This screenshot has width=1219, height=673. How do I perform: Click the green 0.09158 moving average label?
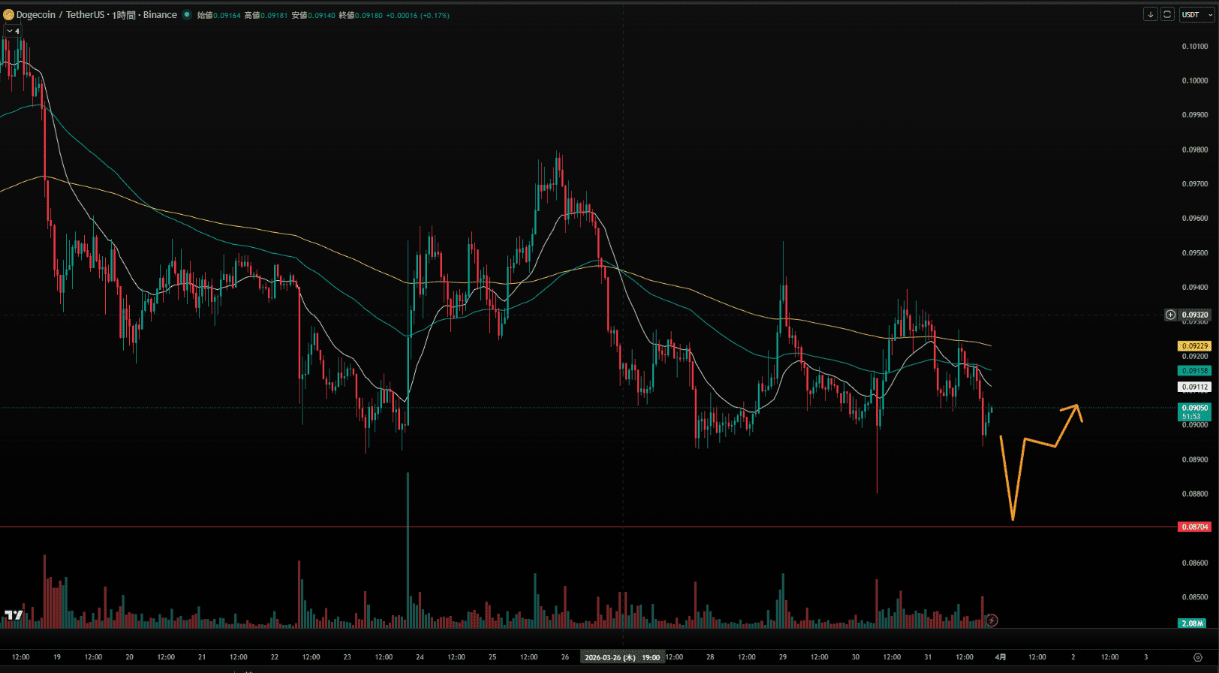1194,371
